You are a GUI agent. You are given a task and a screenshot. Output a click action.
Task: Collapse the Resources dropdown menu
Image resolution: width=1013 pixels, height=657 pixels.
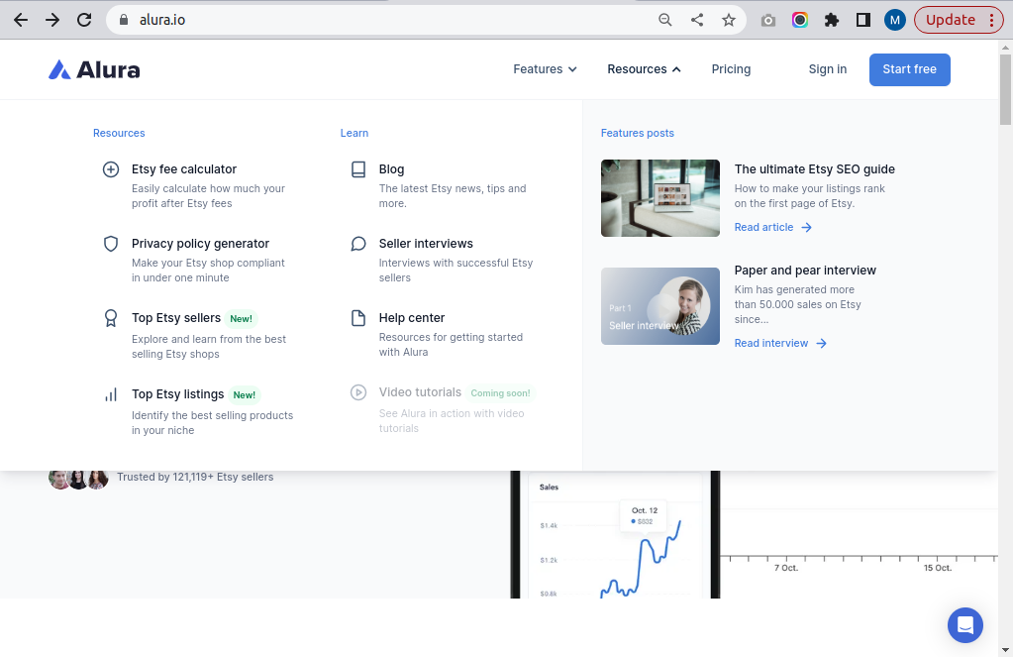(x=644, y=69)
